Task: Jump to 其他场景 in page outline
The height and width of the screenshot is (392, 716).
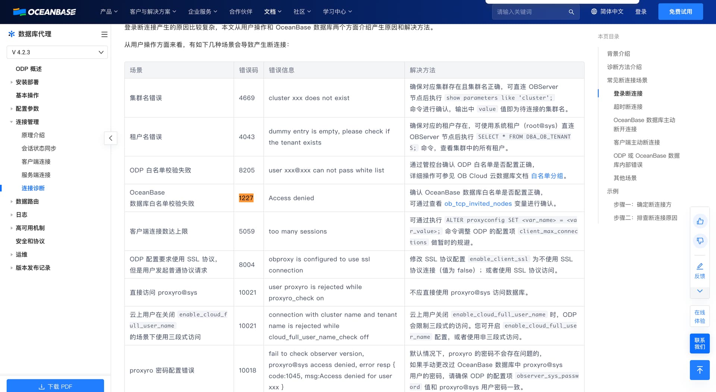Action: pyautogui.click(x=625, y=178)
